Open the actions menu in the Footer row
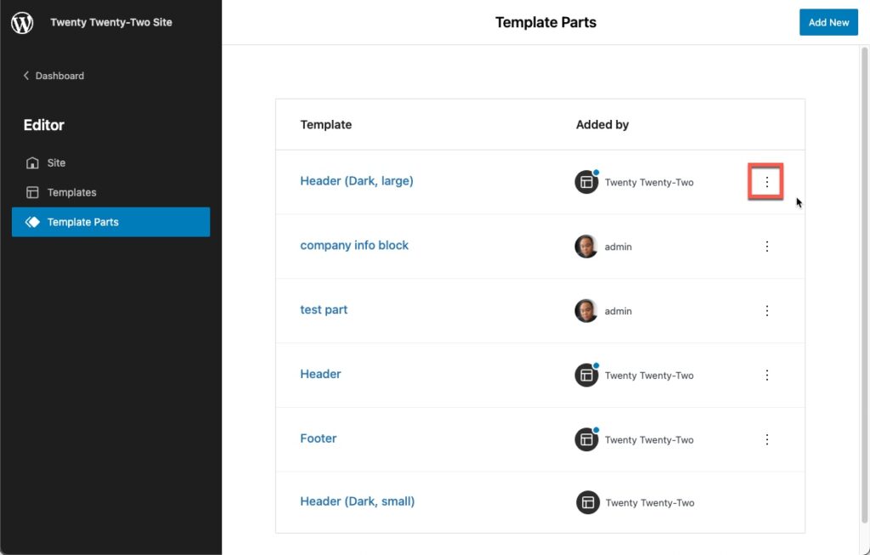 click(x=766, y=439)
